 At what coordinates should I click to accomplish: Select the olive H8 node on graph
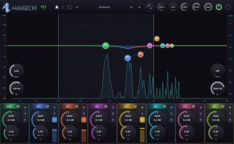[x=172, y=46]
